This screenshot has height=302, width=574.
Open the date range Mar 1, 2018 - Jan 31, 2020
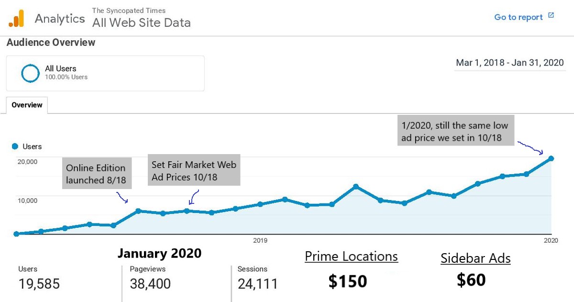510,63
